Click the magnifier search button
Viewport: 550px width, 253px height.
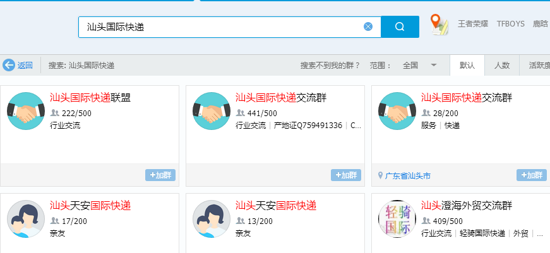400,26
